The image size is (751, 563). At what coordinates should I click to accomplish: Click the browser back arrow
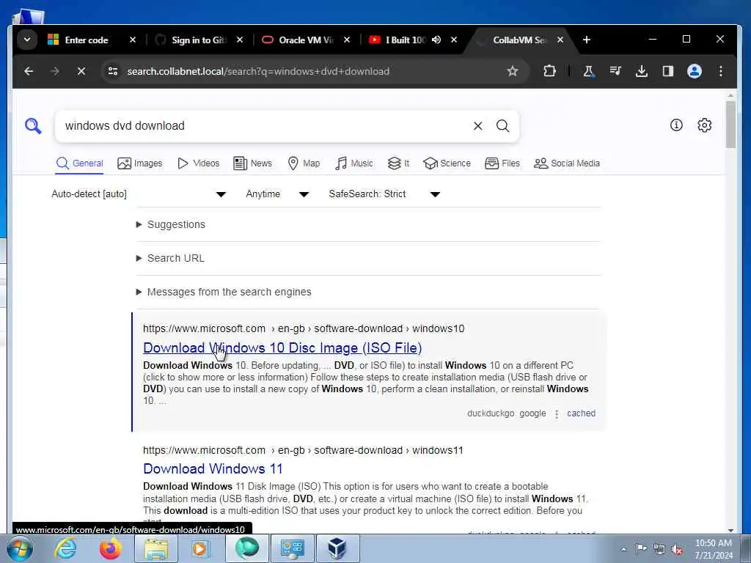[x=29, y=71]
